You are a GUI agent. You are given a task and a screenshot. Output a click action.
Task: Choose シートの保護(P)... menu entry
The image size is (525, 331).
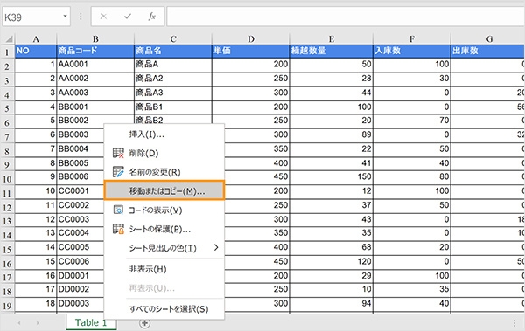pos(164,229)
